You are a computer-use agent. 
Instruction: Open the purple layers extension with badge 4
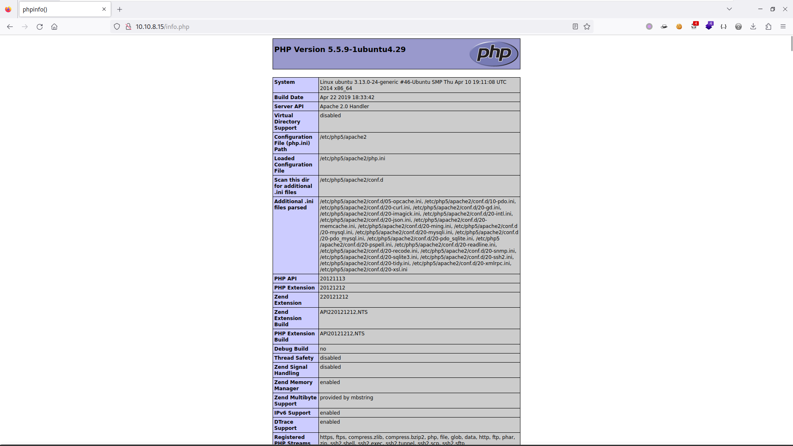click(709, 26)
